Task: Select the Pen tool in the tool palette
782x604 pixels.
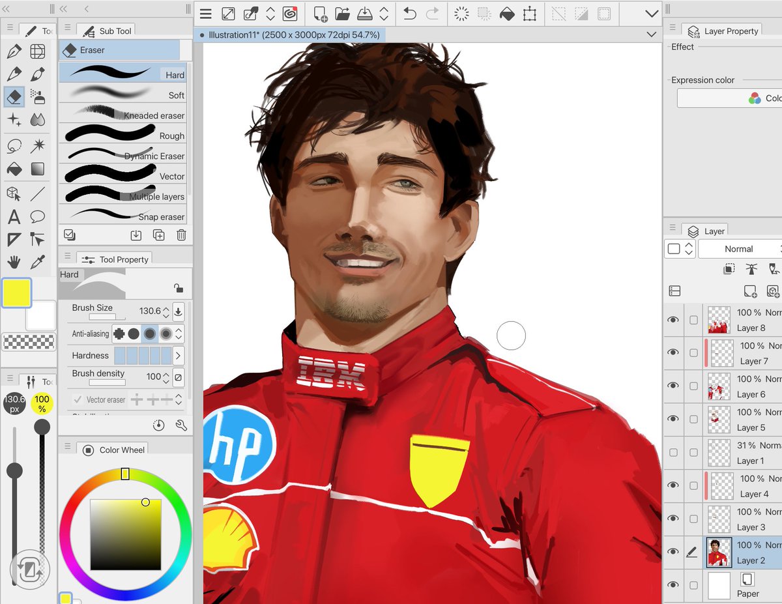Action: click(14, 51)
